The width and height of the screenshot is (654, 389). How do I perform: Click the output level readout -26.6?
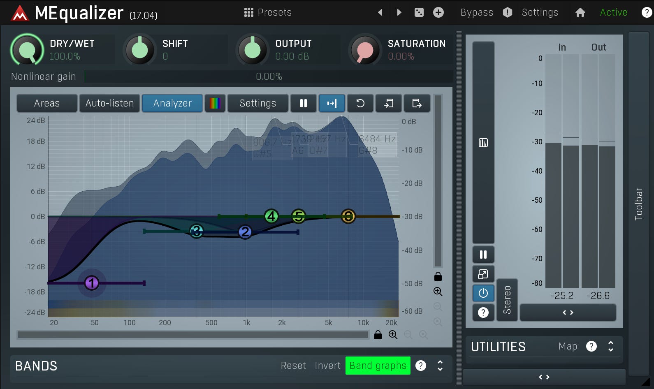598,295
